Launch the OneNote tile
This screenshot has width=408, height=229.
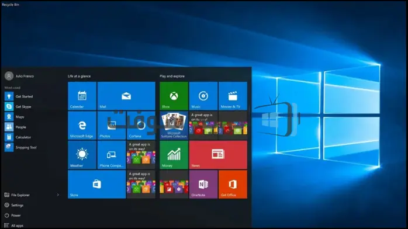203,184
